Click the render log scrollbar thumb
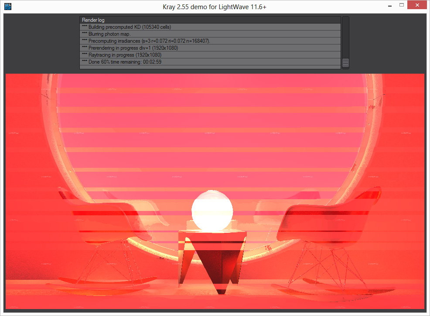This screenshot has width=430, height=316. pyautogui.click(x=345, y=63)
